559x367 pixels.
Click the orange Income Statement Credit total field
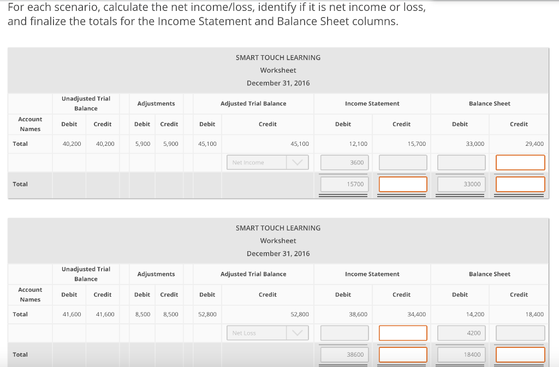tap(402, 184)
